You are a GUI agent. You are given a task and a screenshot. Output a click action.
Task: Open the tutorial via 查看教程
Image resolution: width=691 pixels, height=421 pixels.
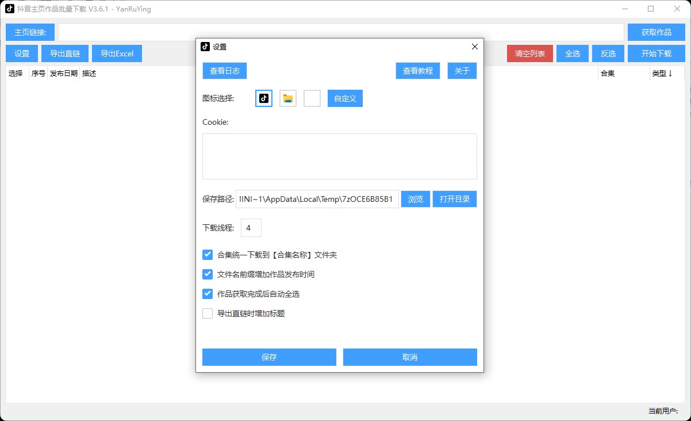click(418, 71)
